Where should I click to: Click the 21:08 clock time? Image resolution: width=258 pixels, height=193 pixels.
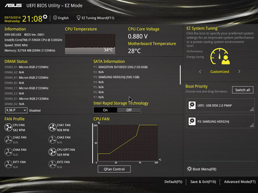tap(32, 19)
